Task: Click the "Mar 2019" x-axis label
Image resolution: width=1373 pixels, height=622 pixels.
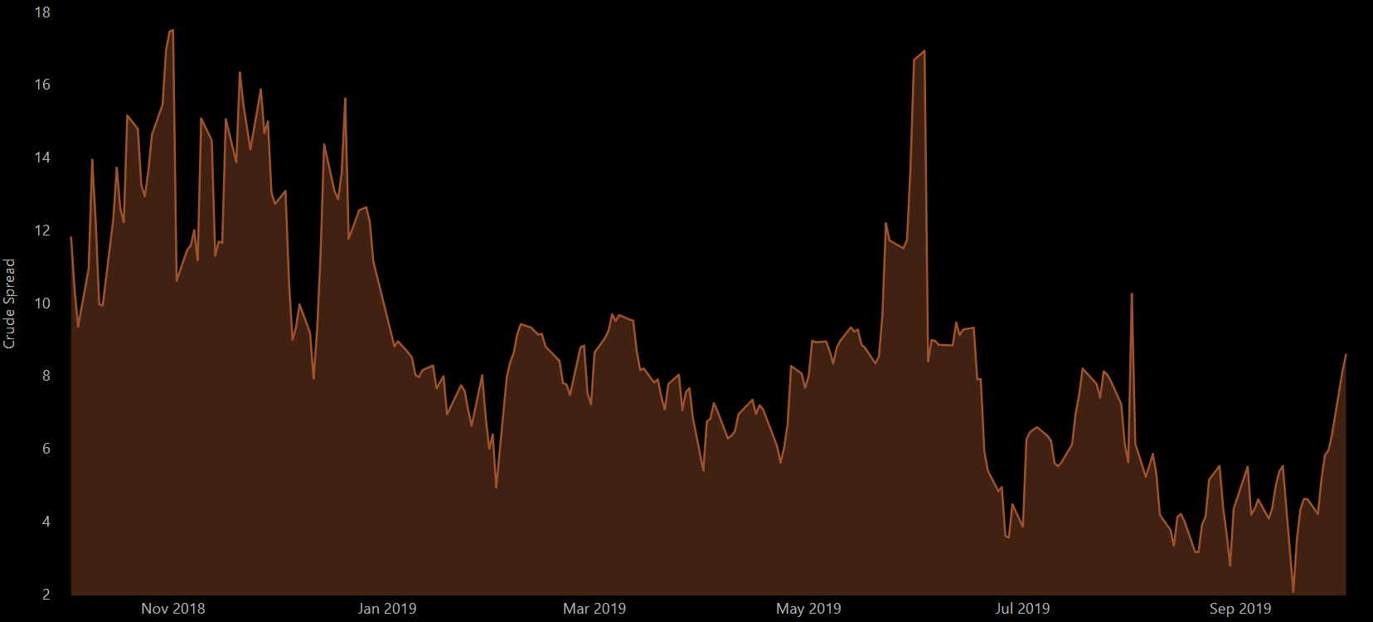Action: click(x=594, y=609)
